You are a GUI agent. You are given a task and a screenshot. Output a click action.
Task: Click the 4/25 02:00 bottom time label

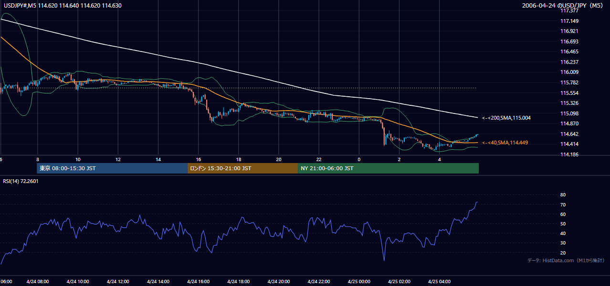coord(400,281)
